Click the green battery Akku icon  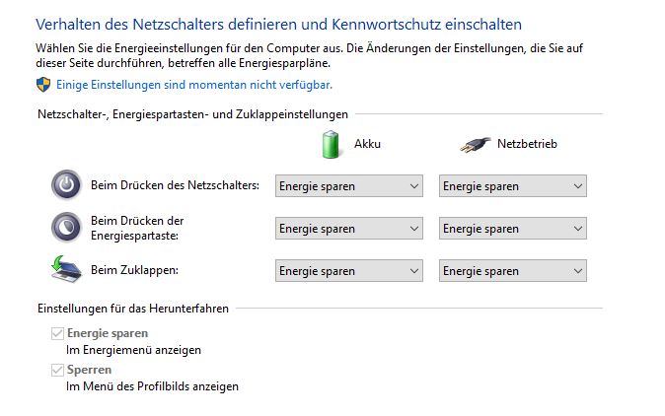[330, 144]
